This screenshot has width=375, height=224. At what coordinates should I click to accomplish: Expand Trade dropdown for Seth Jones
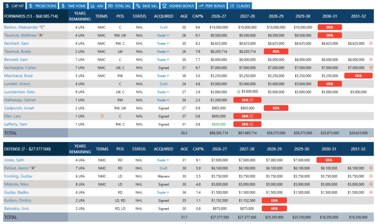tap(163, 160)
